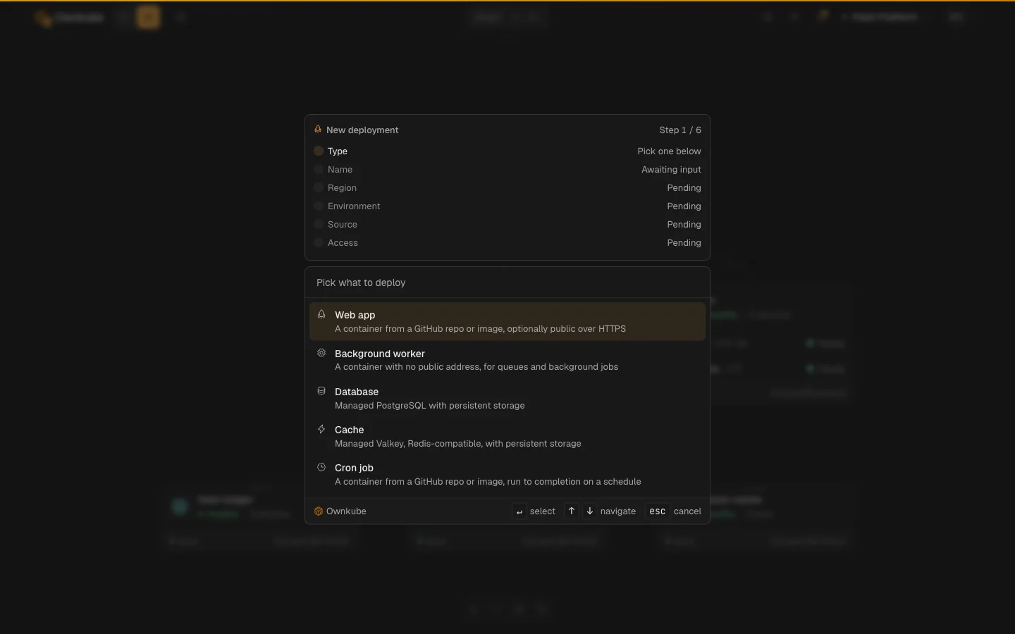Image resolution: width=1015 pixels, height=634 pixels.
Task: Select the Cache deployment option
Action: click(x=508, y=436)
